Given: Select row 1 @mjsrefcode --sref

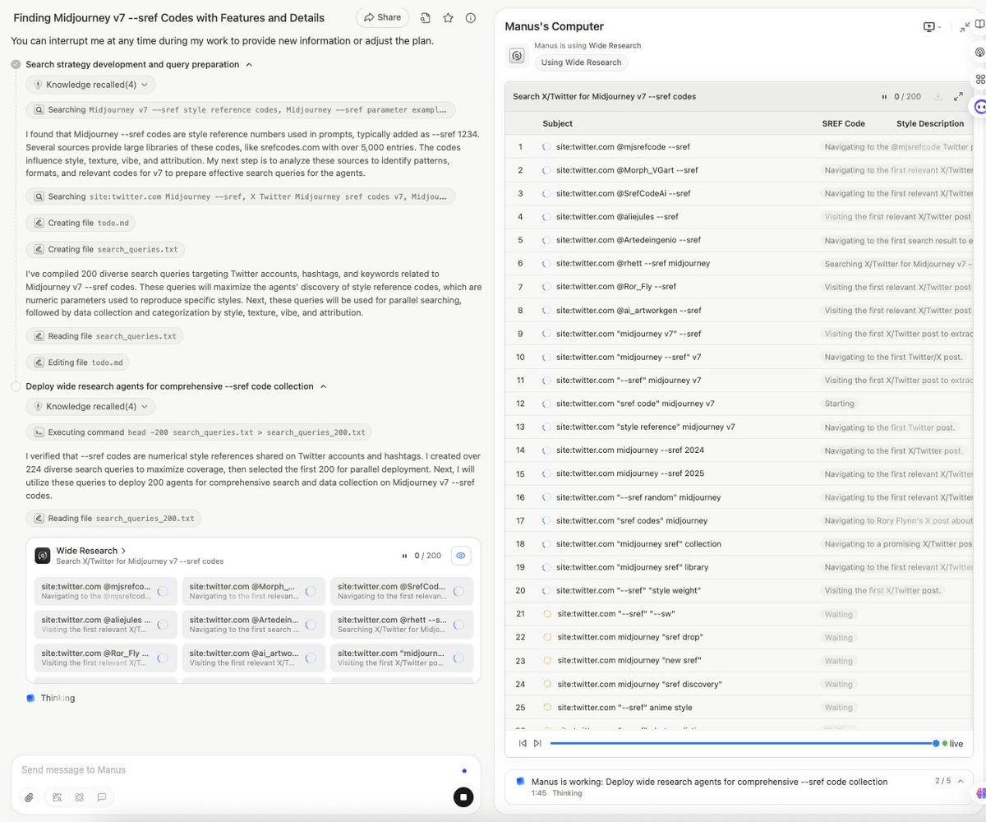Looking at the screenshot, I should pos(739,147).
